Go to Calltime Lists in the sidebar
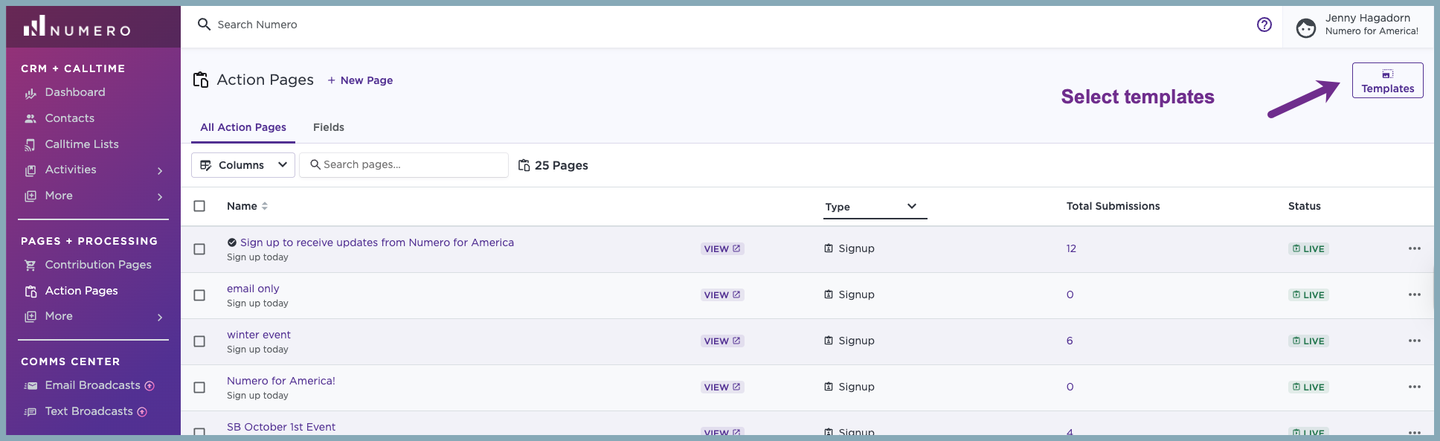The image size is (1440, 441). [82, 144]
